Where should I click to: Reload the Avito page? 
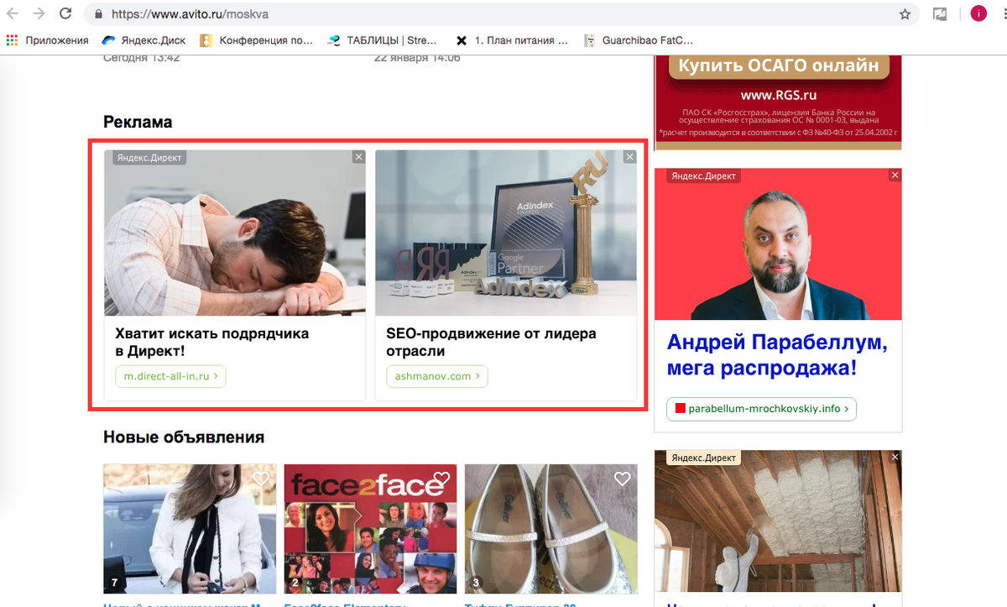click(x=65, y=14)
